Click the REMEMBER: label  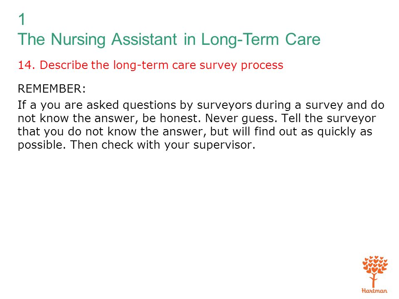tap(52, 89)
